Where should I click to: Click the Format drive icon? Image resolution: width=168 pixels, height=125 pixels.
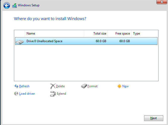tap(84, 86)
